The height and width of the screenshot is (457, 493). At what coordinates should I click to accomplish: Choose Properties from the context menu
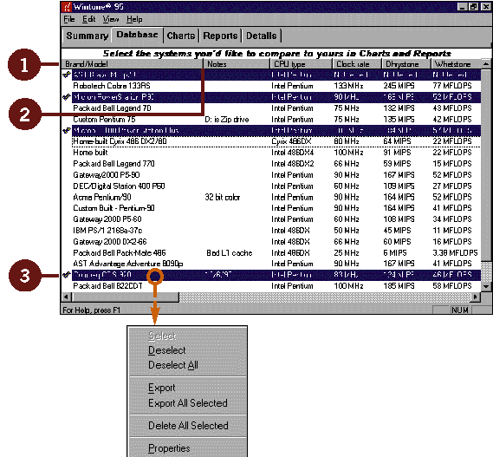pos(169,448)
